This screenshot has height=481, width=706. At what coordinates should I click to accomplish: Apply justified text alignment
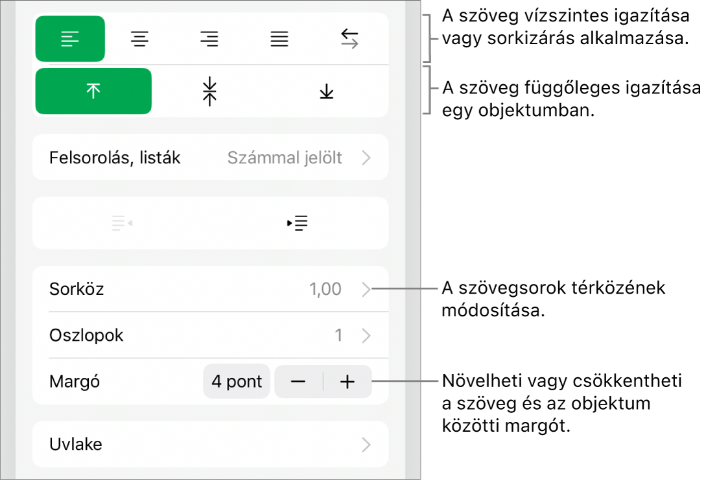[279, 39]
